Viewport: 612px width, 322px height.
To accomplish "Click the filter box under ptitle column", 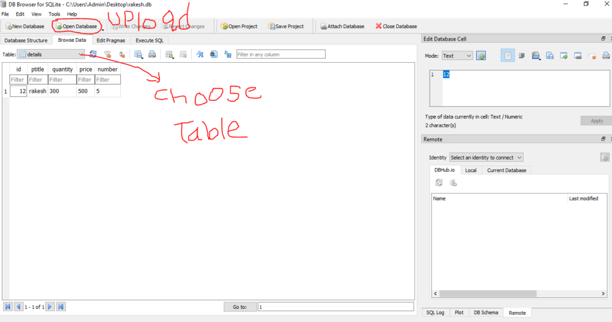I will coord(38,79).
